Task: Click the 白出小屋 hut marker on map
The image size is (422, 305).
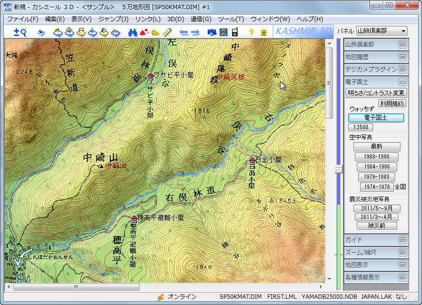Action: (252, 161)
